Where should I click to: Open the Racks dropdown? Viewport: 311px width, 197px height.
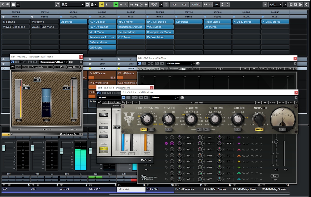tap(275, 4)
